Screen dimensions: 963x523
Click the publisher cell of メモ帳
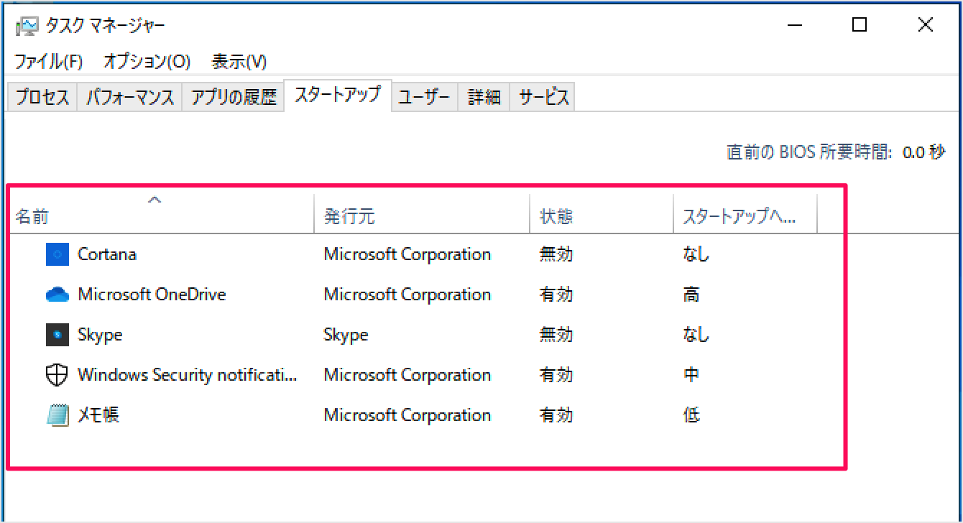[x=407, y=415]
